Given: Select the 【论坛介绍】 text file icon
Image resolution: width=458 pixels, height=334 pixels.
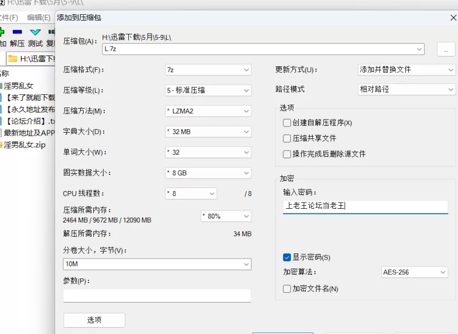Looking at the screenshot, I should (2, 121).
